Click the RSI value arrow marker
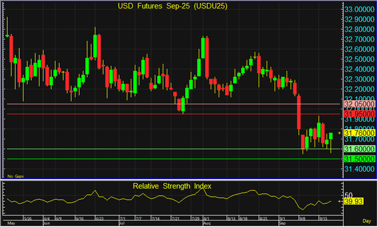The image size is (378, 227). pyautogui.click(x=339, y=201)
